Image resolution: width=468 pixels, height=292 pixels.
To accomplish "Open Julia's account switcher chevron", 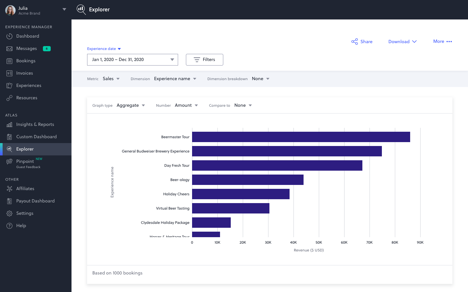I will point(64,9).
